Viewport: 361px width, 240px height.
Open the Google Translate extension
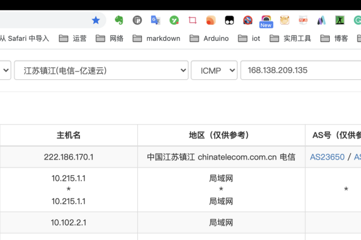[x=156, y=20]
